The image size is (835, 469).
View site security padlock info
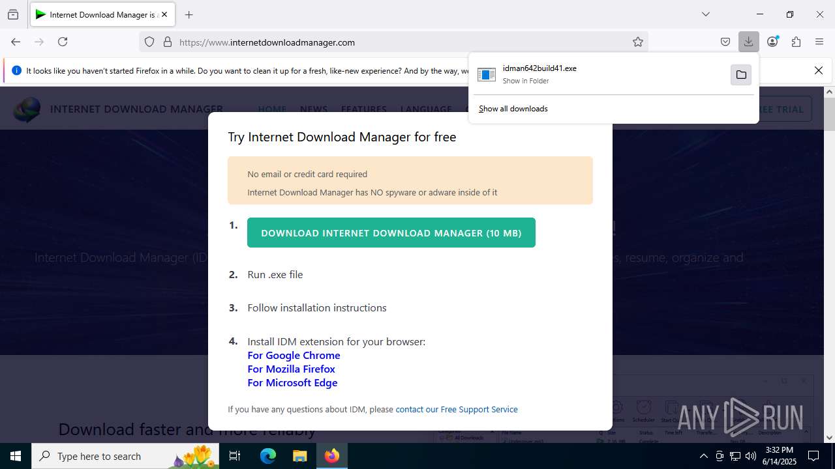point(168,42)
